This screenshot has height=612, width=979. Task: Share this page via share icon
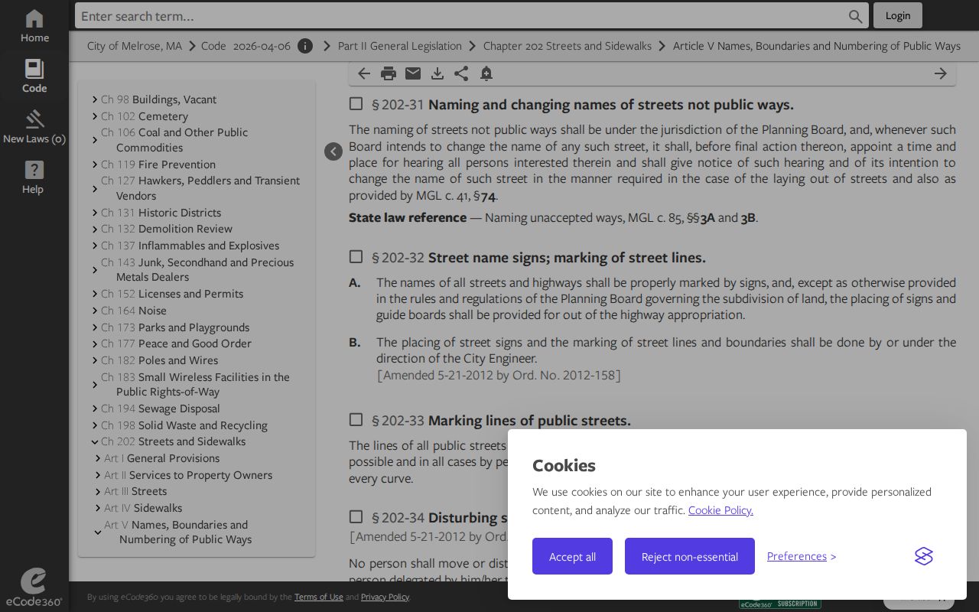(461, 73)
